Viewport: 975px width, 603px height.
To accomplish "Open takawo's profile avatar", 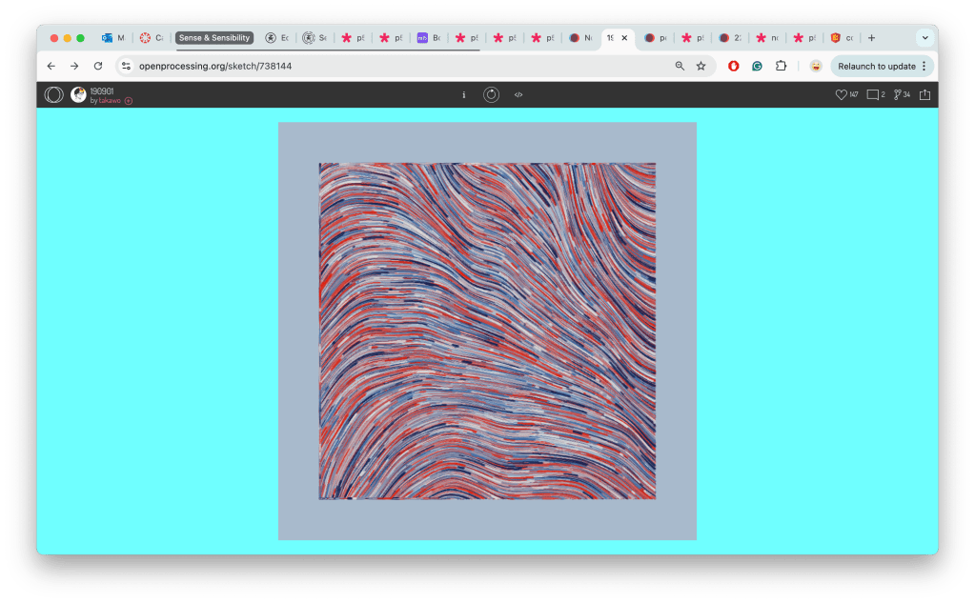I will (78, 94).
